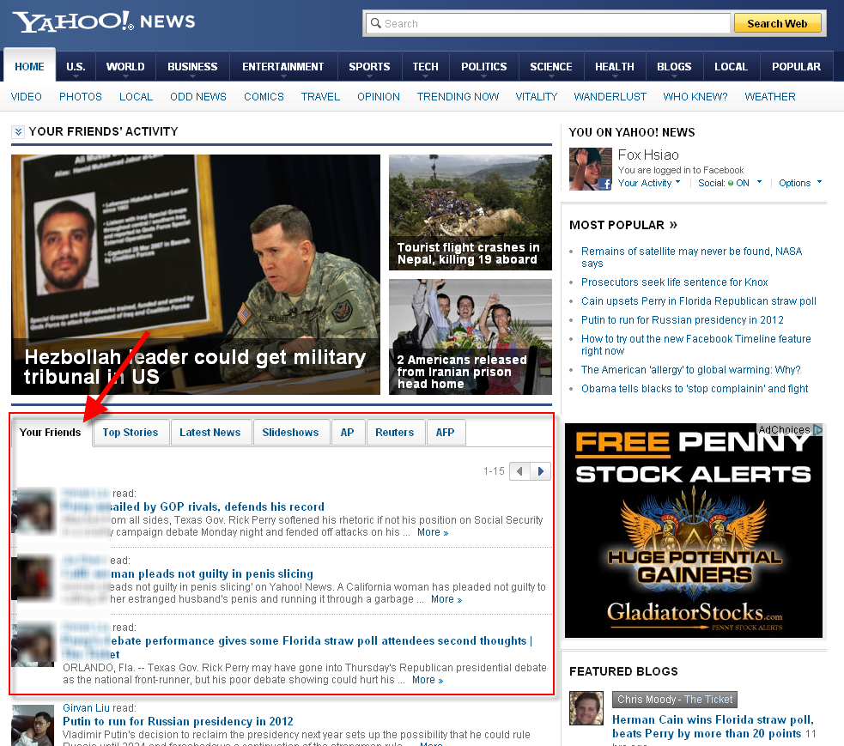Go to WANDERLUST subsection
This screenshot has height=746, width=844.
pyautogui.click(x=610, y=97)
